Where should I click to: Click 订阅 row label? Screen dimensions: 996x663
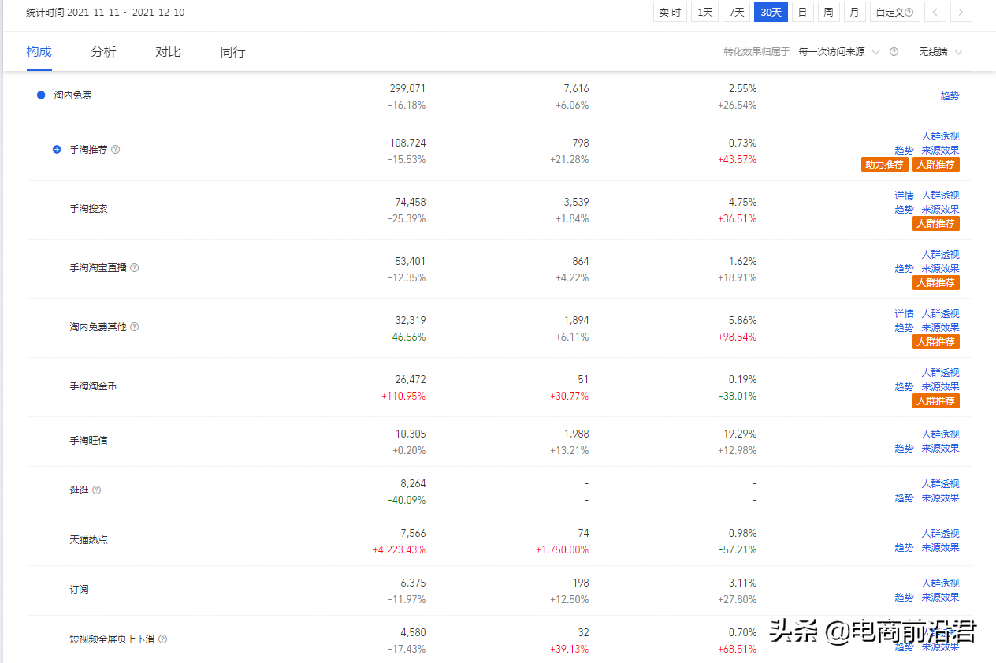point(79,590)
